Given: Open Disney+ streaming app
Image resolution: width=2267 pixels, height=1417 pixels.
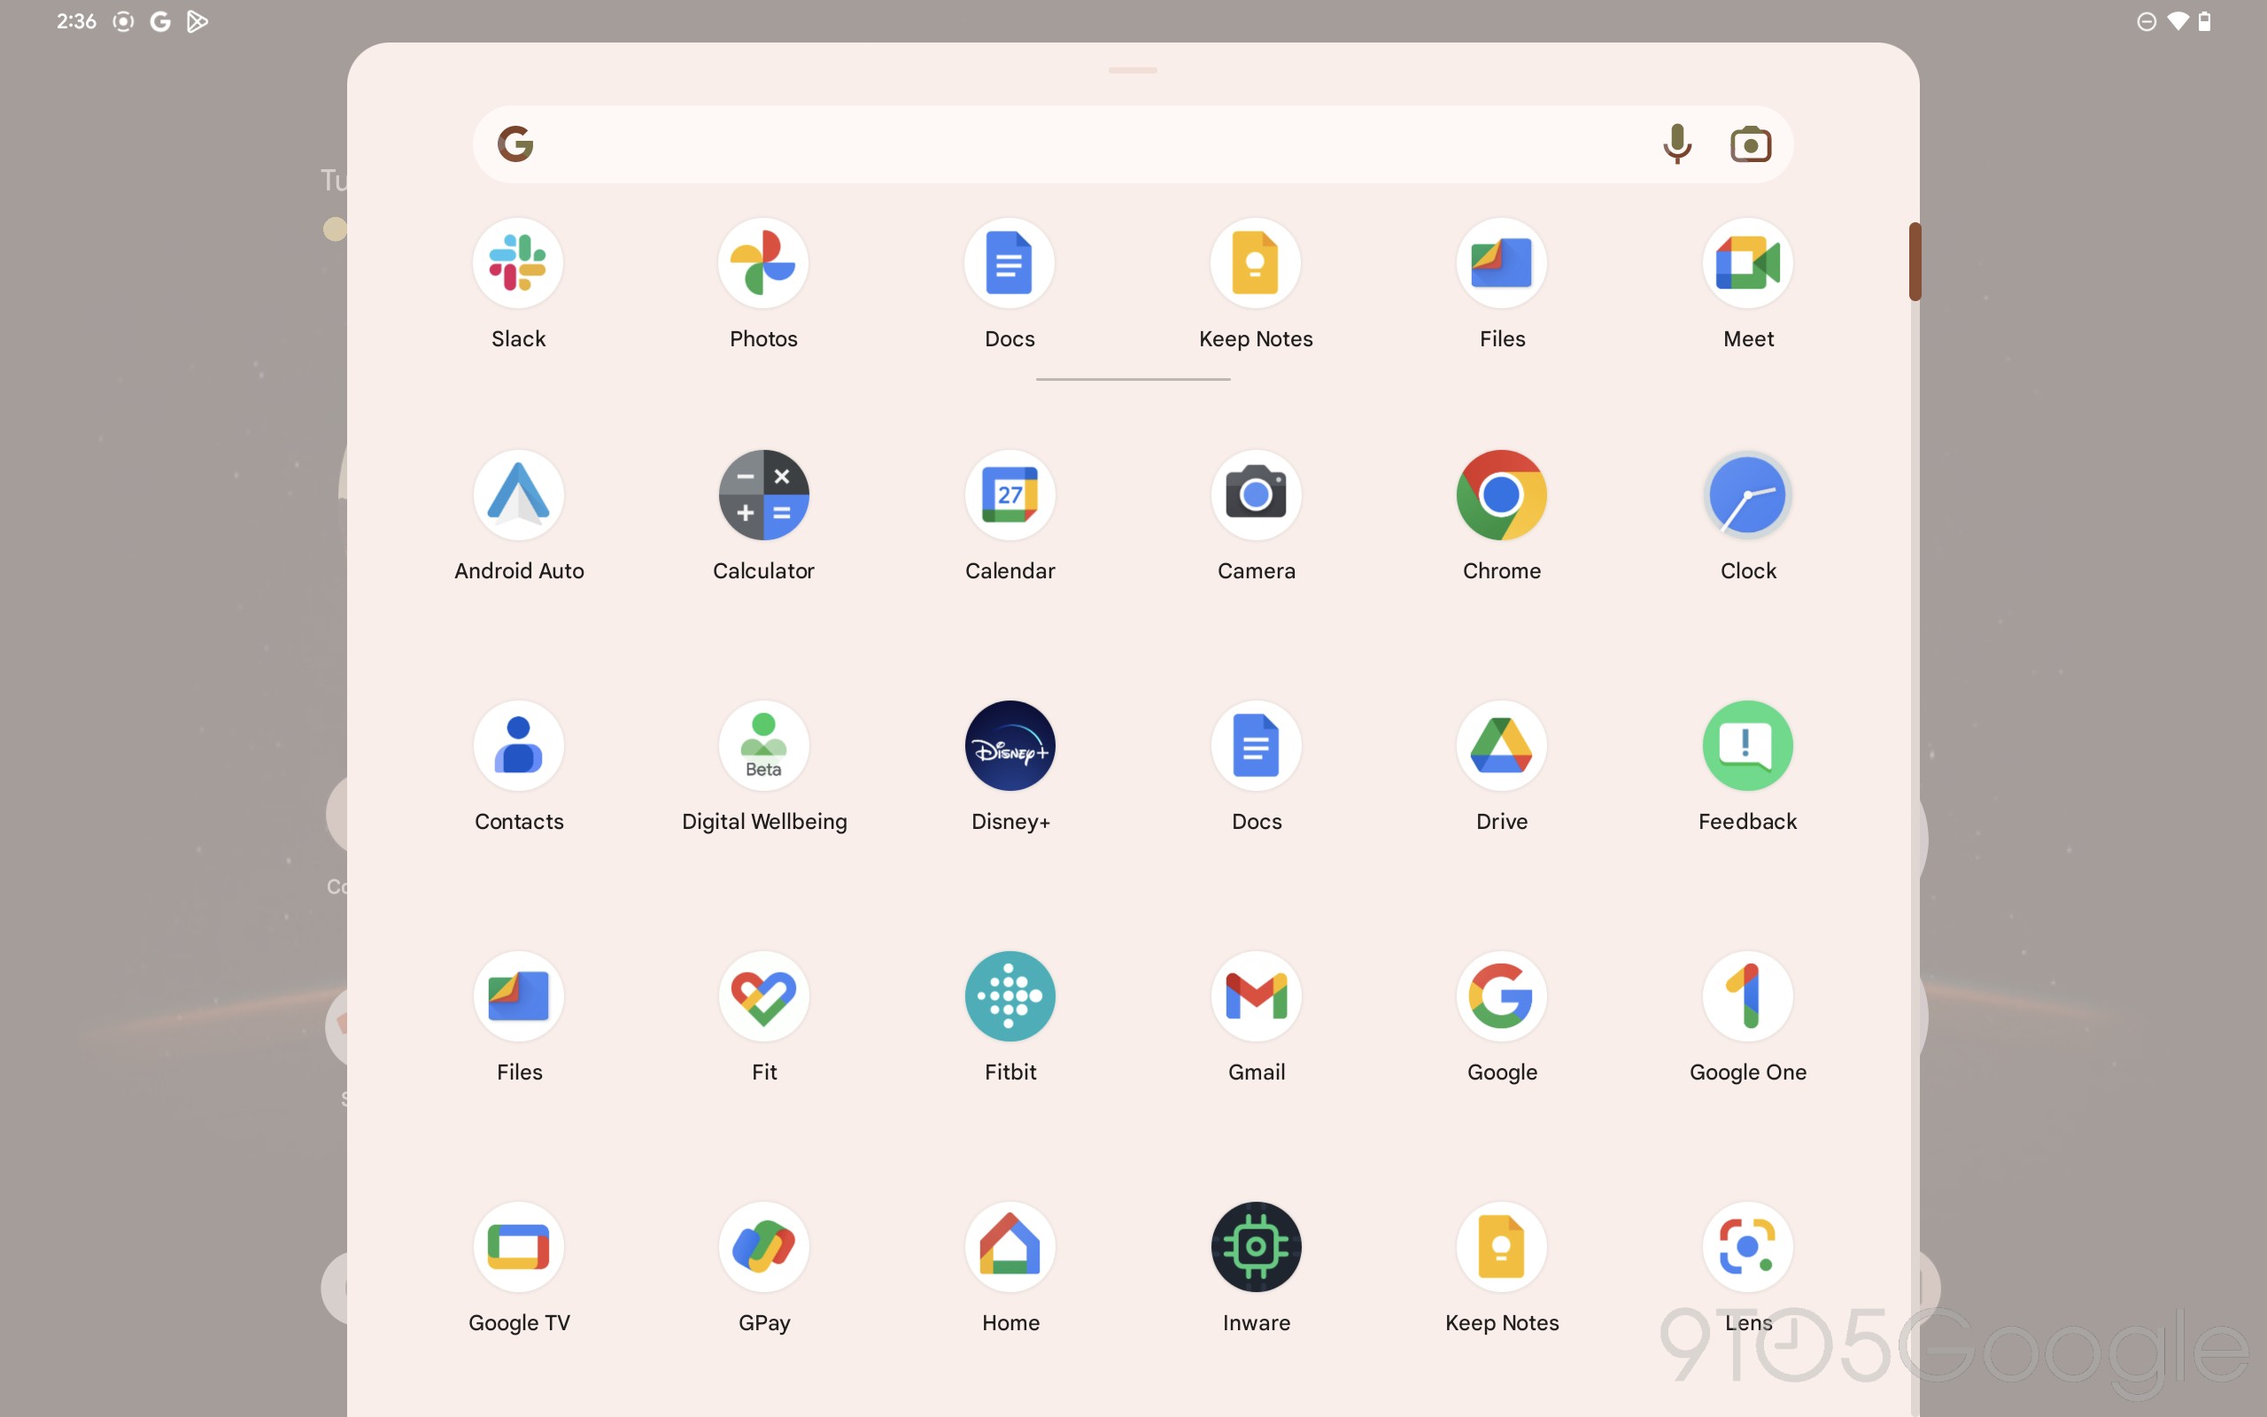Looking at the screenshot, I should pyautogui.click(x=1010, y=745).
